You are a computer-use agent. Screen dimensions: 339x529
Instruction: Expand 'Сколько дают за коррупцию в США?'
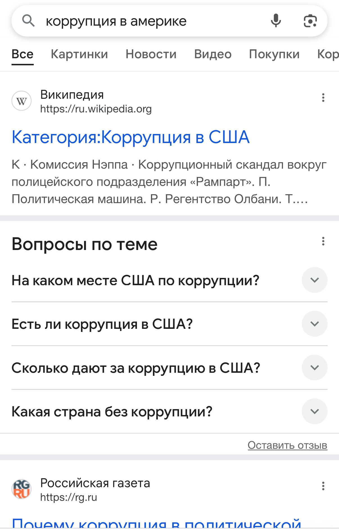(314, 368)
